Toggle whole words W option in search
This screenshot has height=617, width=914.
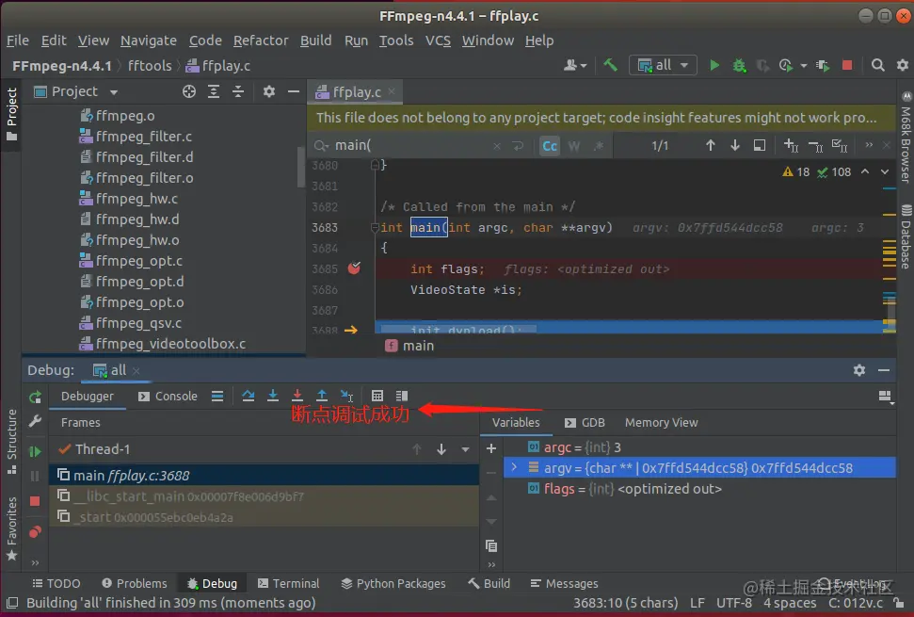[574, 146]
